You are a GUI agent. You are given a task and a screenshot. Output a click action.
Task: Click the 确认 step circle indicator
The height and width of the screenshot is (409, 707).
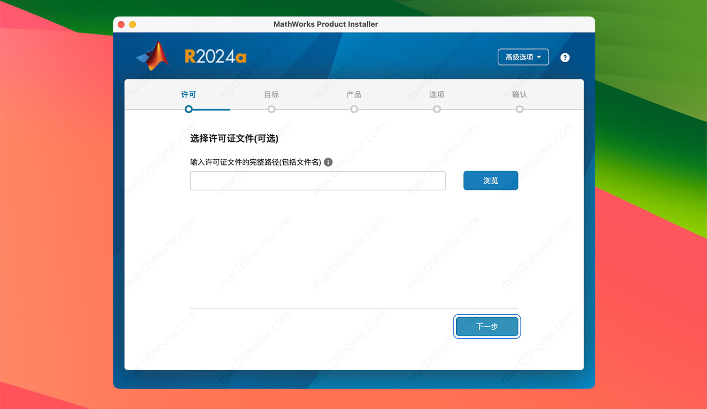point(519,109)
